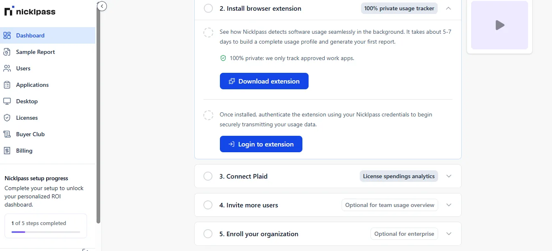Click the Nicklpass logo

(30, 11)
